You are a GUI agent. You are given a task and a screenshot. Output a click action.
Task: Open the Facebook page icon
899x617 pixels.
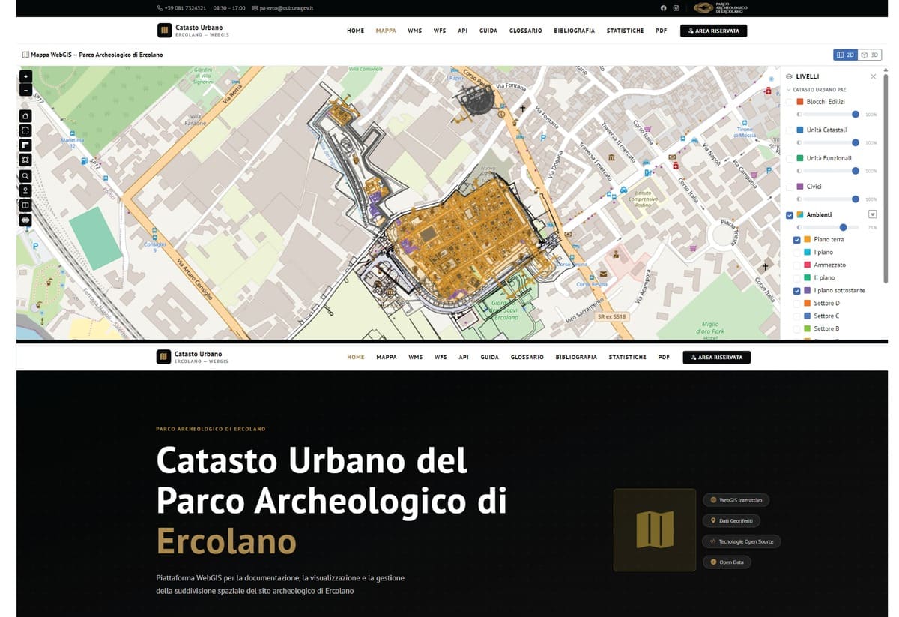pyautogui.click(x=663, y=7)
